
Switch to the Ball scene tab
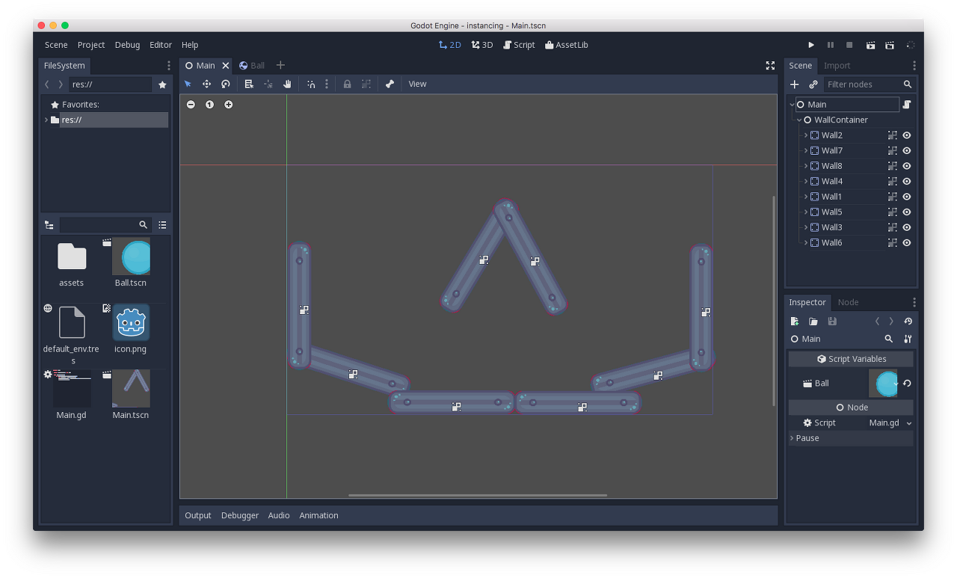252,66
